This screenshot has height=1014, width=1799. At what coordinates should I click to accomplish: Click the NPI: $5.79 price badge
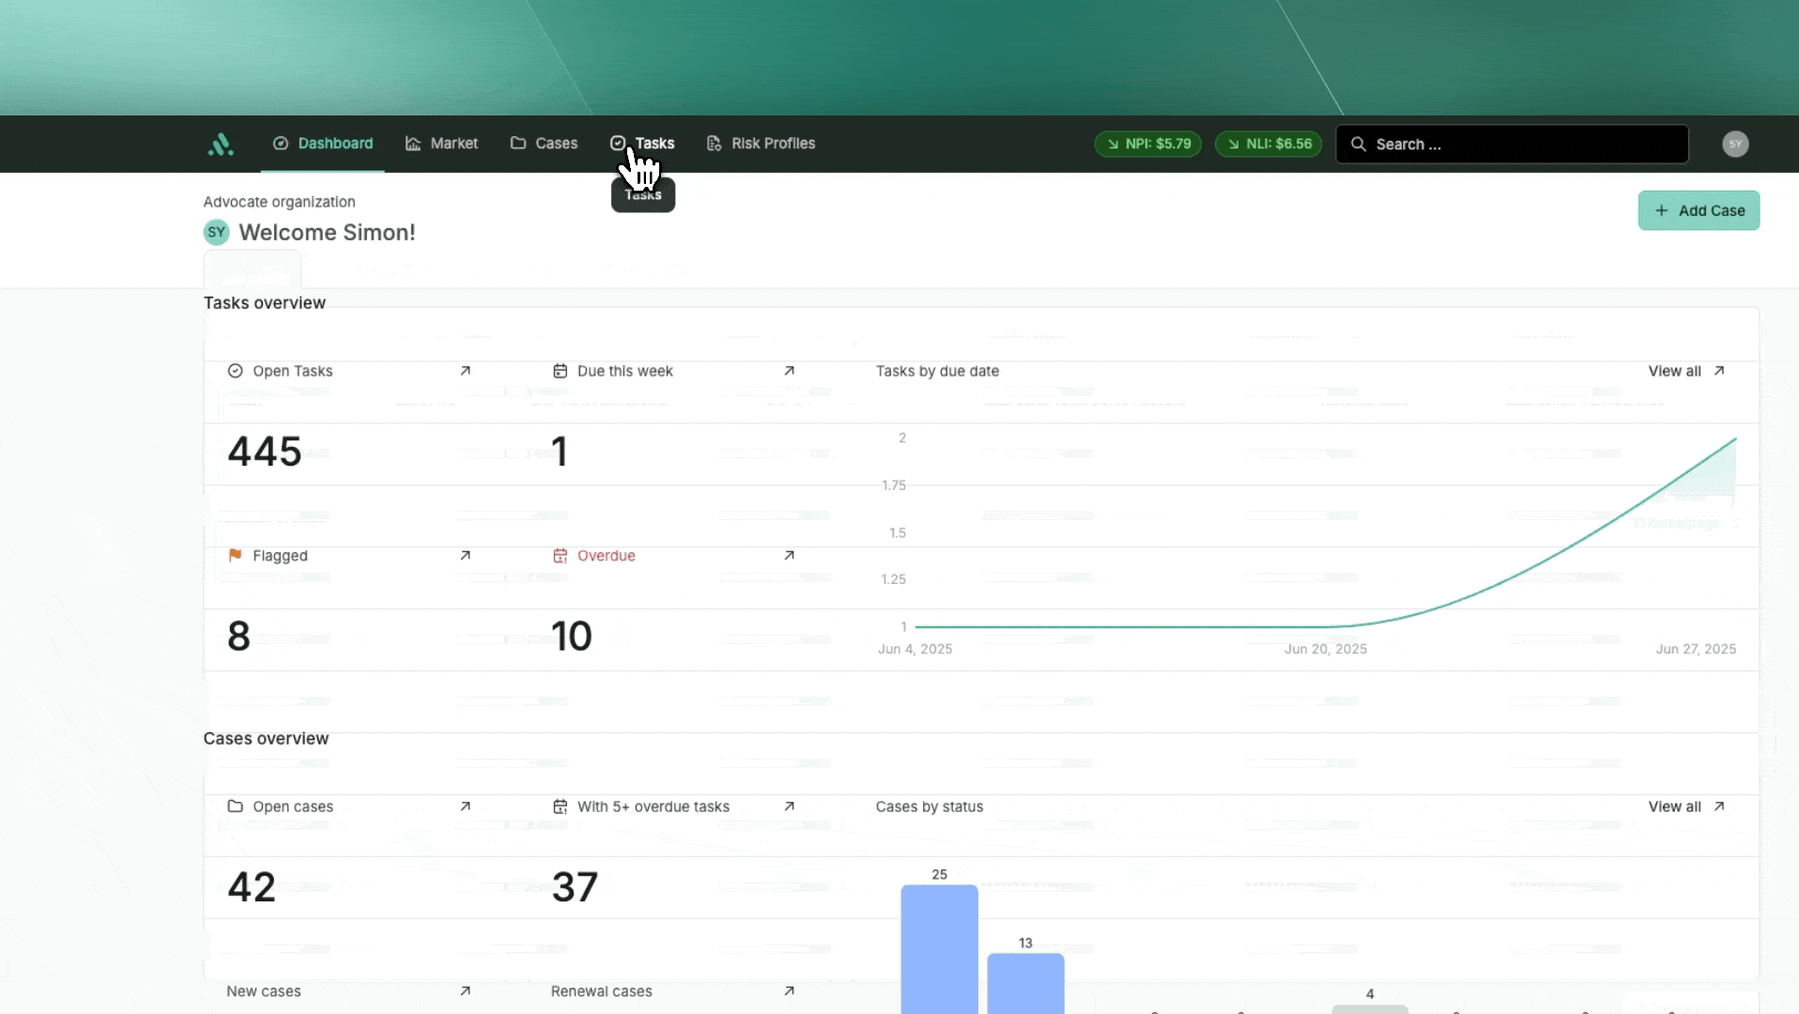tap(1147, 144)
